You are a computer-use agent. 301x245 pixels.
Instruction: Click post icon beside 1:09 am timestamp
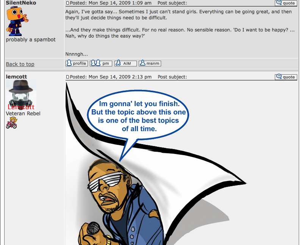pos(67,3)
